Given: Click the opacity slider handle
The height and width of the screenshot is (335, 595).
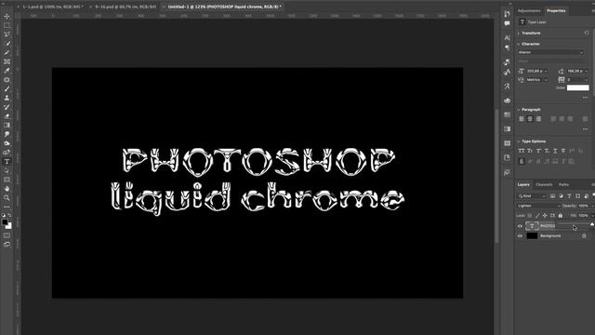Looking at the screenshot, I should (592, 225).
